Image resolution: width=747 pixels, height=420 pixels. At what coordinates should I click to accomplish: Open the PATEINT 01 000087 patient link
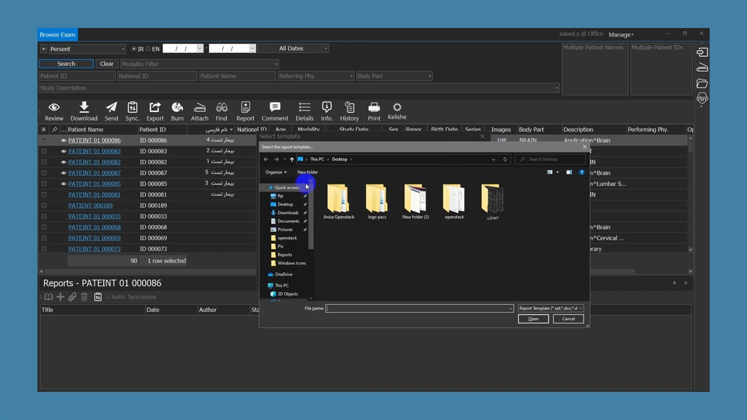coord(94,173)
